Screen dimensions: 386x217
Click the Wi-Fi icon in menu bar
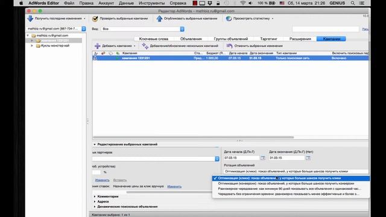[242, 3]
